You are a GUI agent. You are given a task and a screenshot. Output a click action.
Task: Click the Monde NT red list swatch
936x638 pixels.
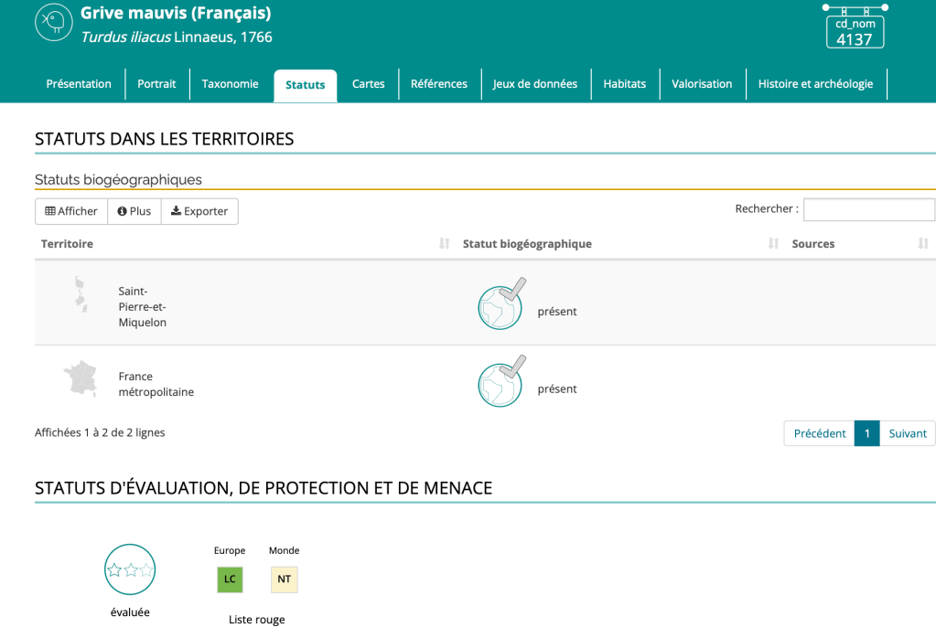[284, 580]
